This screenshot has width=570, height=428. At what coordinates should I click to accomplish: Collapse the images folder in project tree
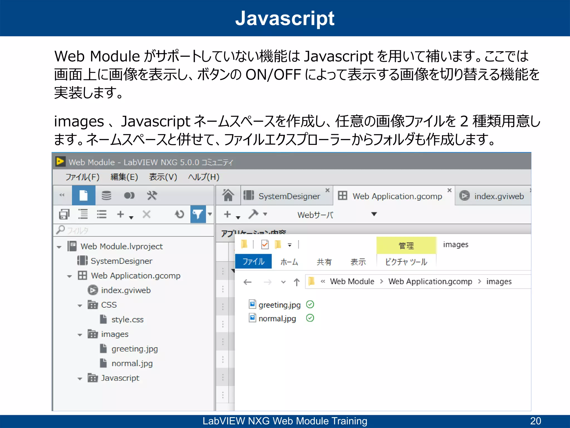80,335
